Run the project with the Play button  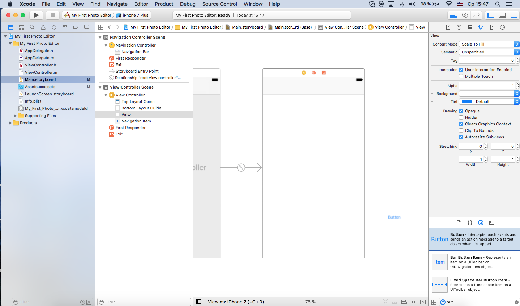(x=36, y=15)
